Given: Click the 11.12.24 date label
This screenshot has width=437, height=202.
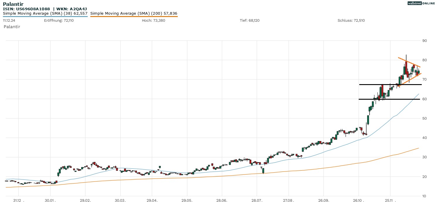Looking at the screenshot, I should point(9,21).
